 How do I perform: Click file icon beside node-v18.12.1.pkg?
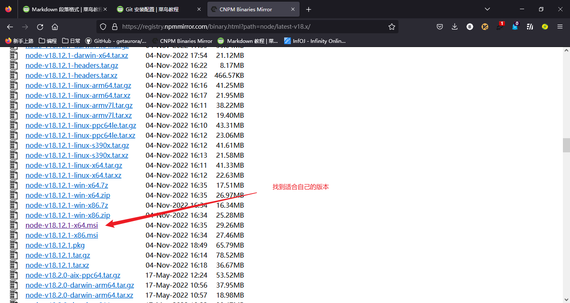click(x=14, y=245)
